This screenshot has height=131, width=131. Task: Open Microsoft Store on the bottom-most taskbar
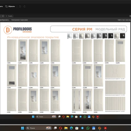coord(77,128)
